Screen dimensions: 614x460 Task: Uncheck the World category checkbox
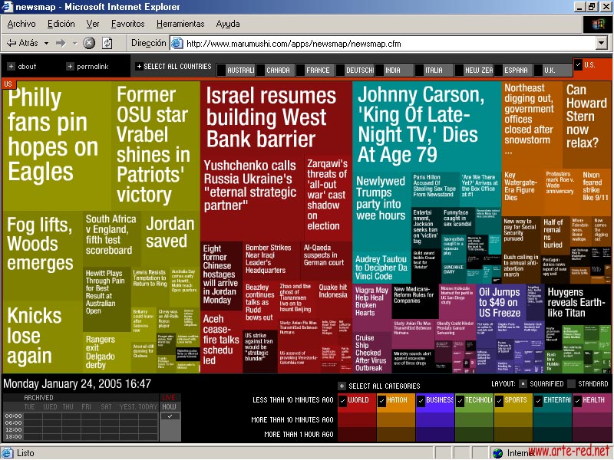click(342, 400)
